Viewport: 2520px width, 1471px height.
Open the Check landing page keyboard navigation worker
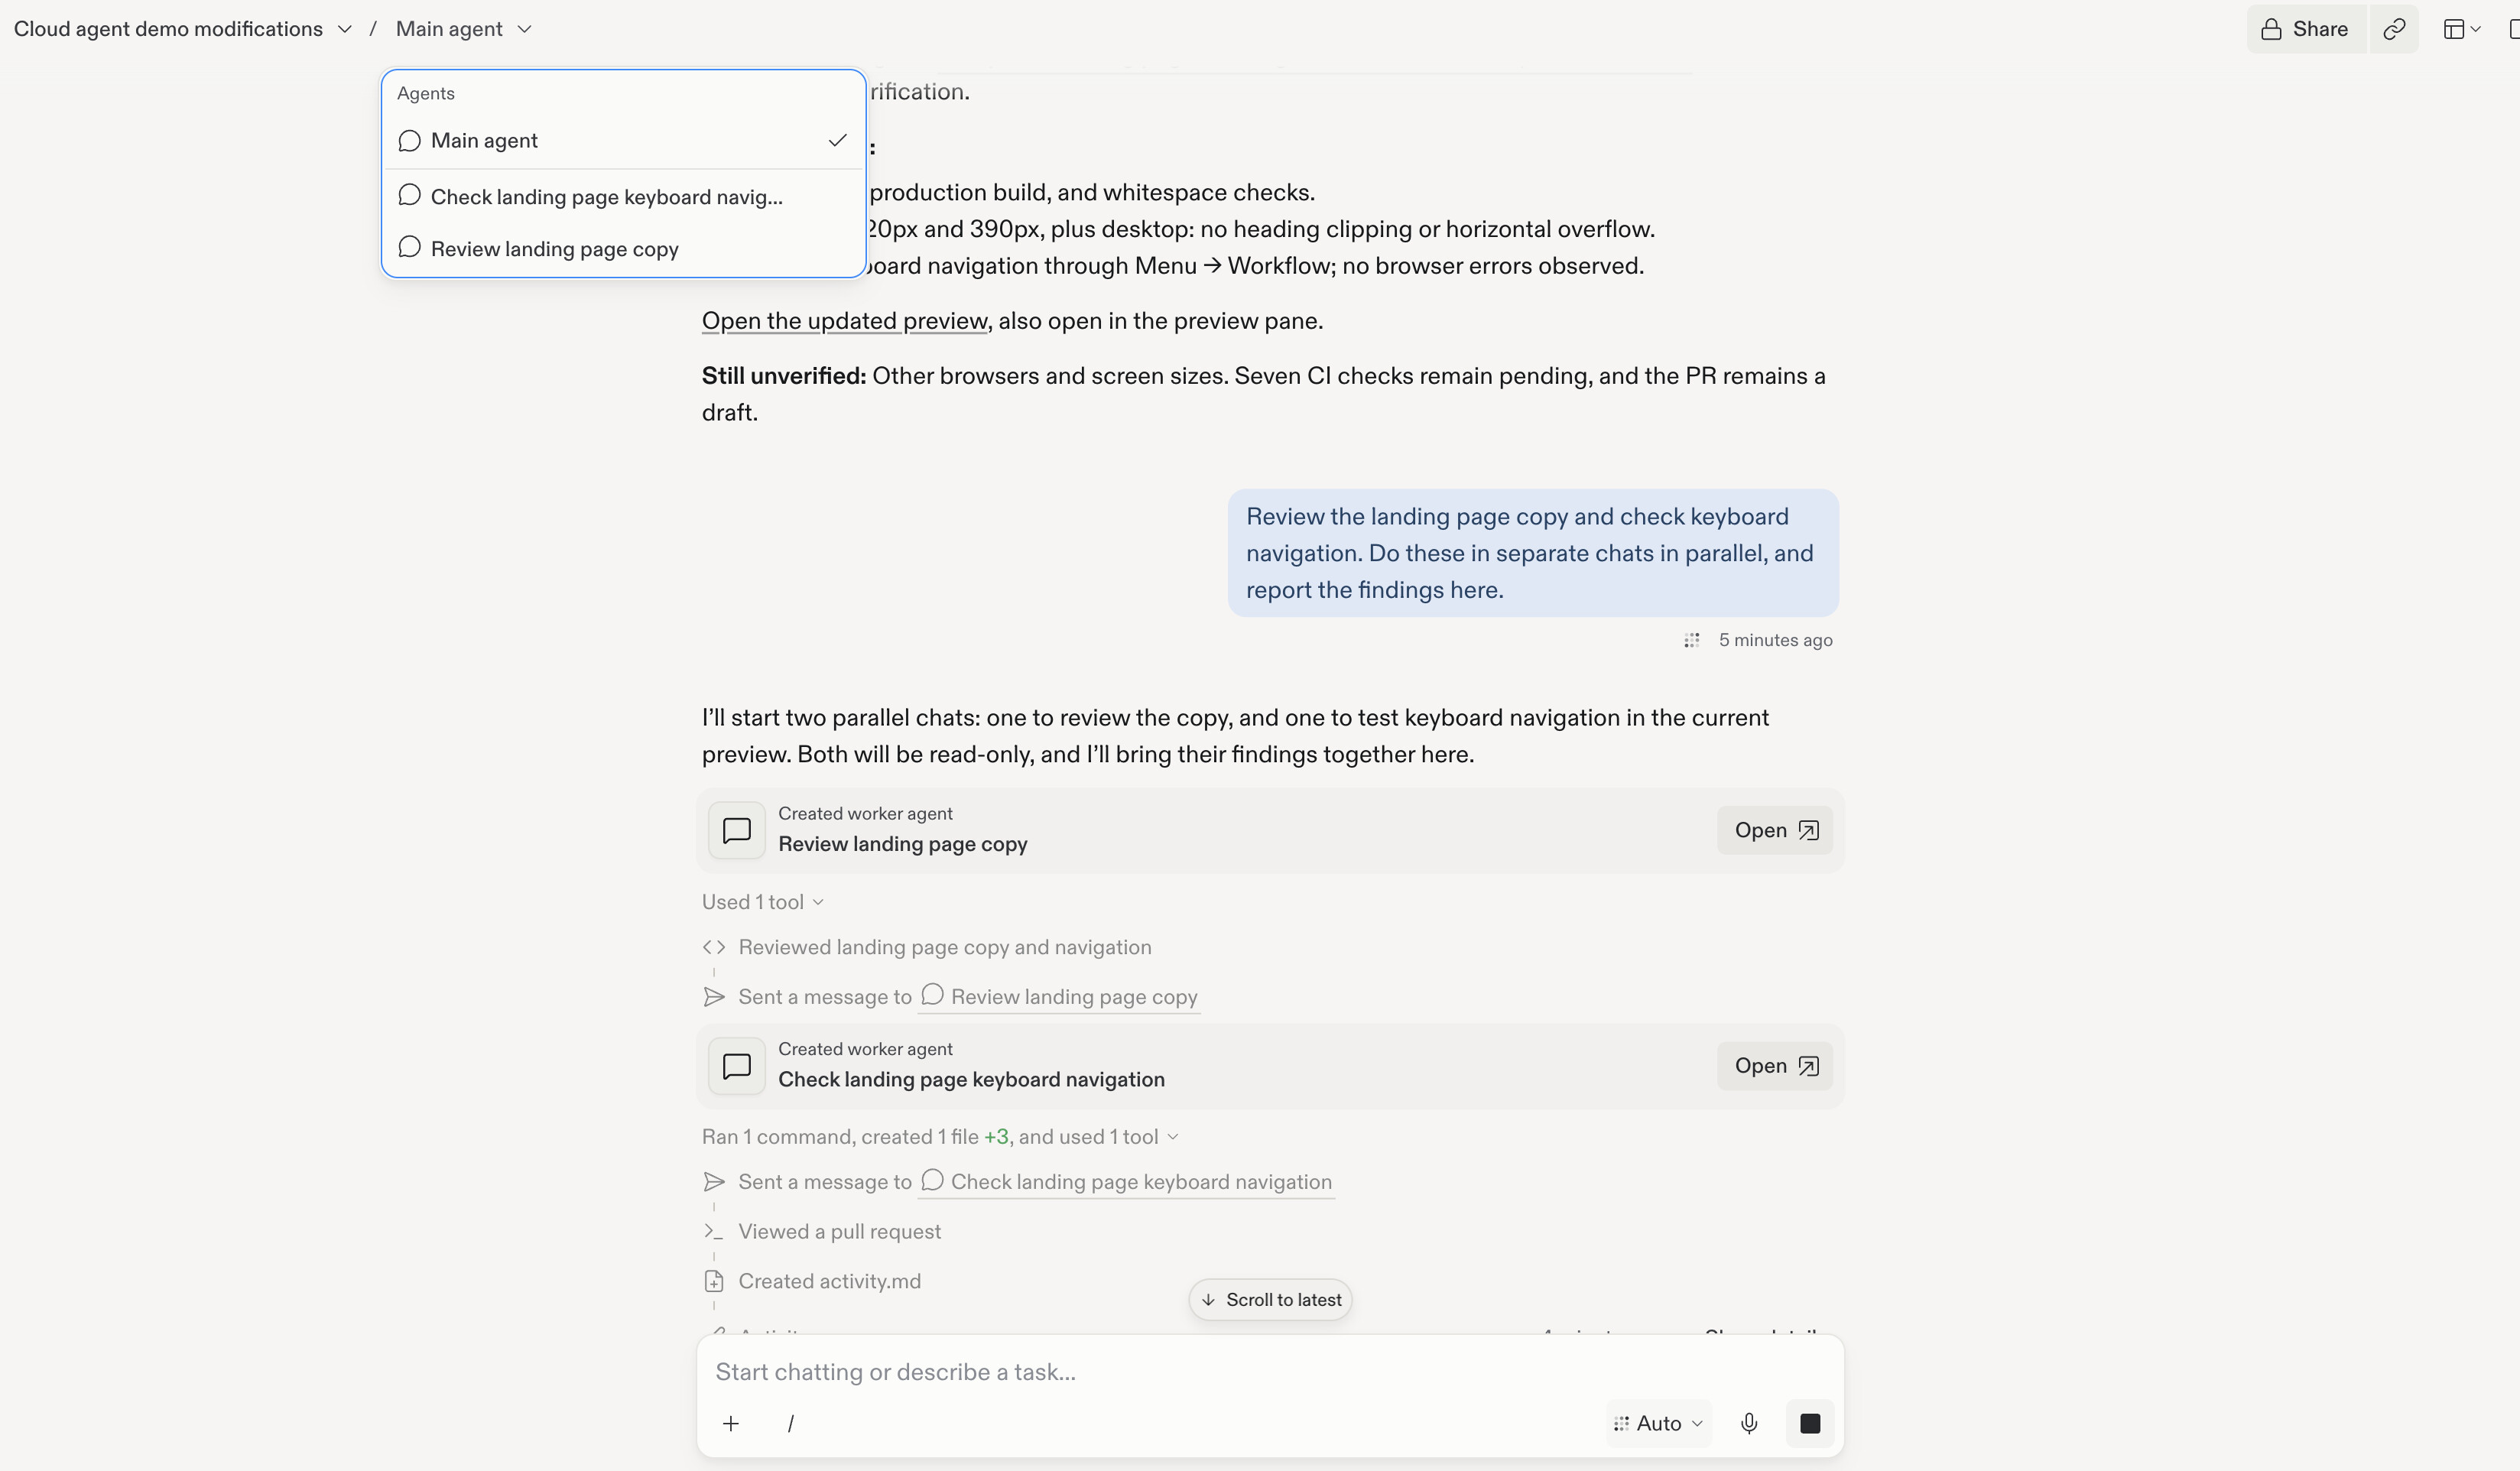[x=1774, y=1066]
